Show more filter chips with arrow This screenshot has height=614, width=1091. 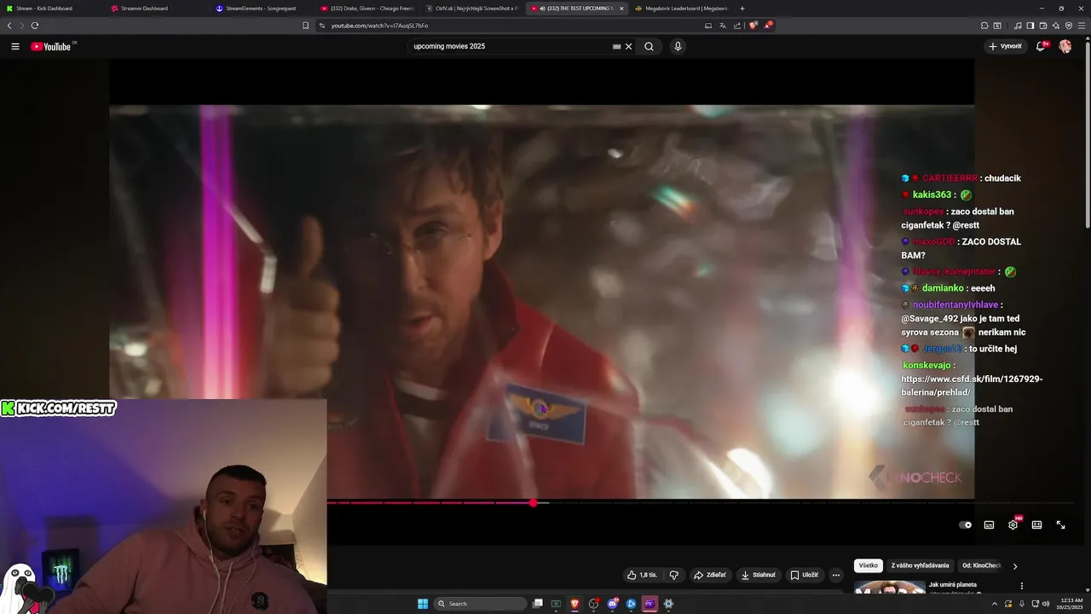(1014, 566)
